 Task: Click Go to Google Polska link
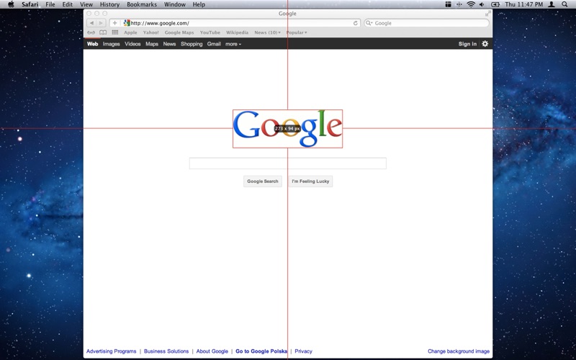point(261,351)
